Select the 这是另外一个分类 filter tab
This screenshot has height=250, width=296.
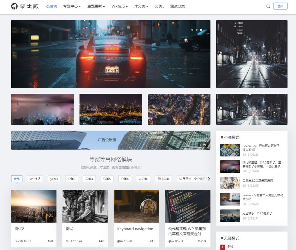(x=192, y=179)
